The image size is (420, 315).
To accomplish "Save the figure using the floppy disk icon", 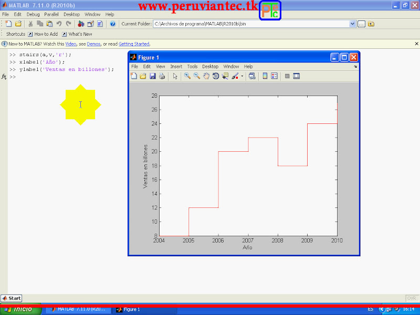I will (153, 76).
